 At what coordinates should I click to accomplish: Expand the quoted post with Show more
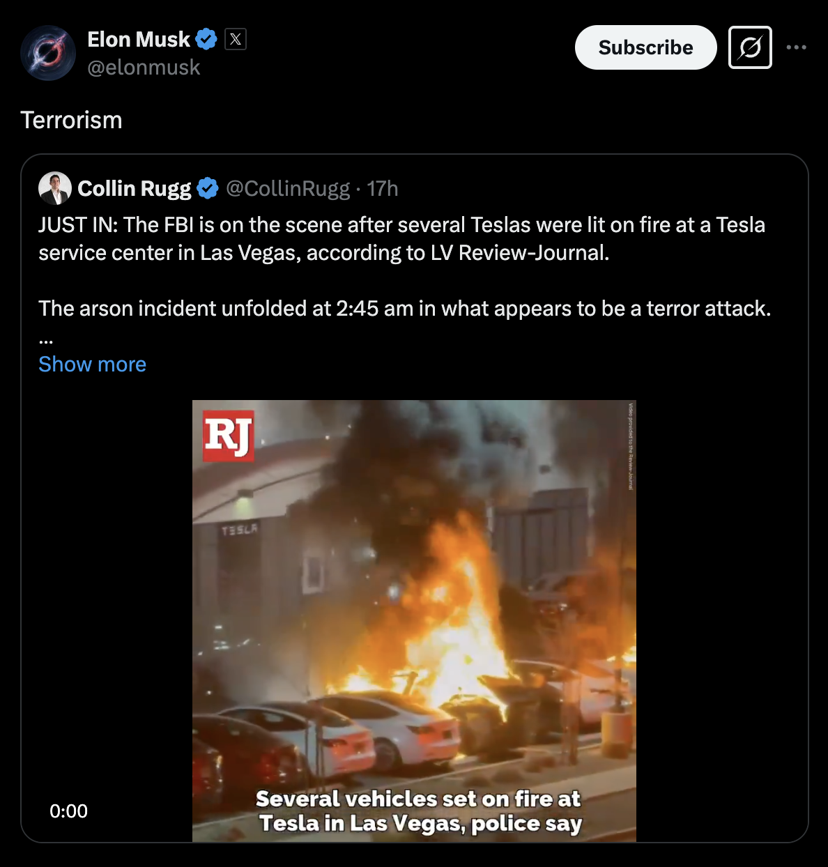click(92, 364)
